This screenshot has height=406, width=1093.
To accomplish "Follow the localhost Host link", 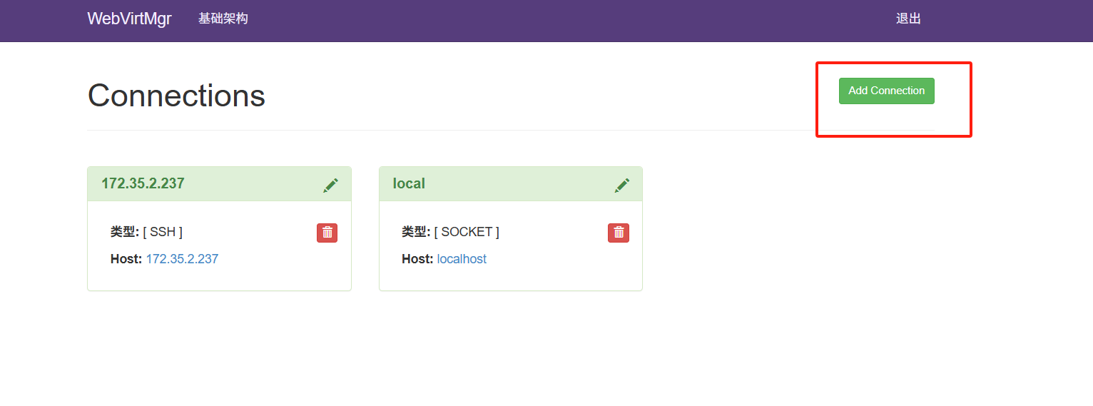I will coord(462,259).
